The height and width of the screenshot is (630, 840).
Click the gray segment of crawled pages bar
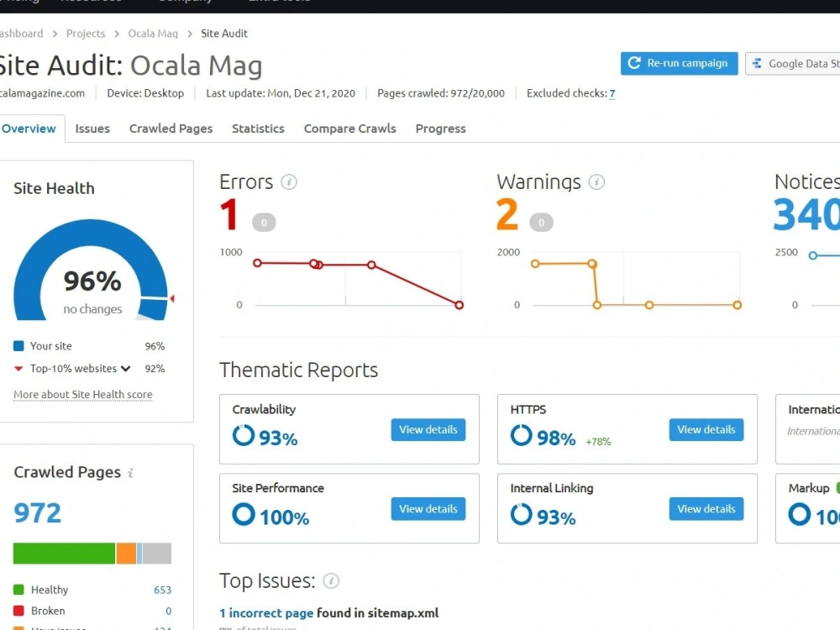click(x=157, y=554)
